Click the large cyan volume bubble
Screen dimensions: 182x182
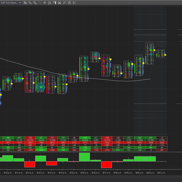[x=41, y=87]
